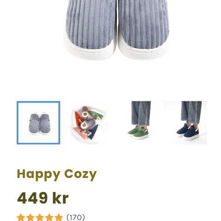Click the right slipper in main image
This screenshot has width=221, height=221.
[x=144, y=29]
